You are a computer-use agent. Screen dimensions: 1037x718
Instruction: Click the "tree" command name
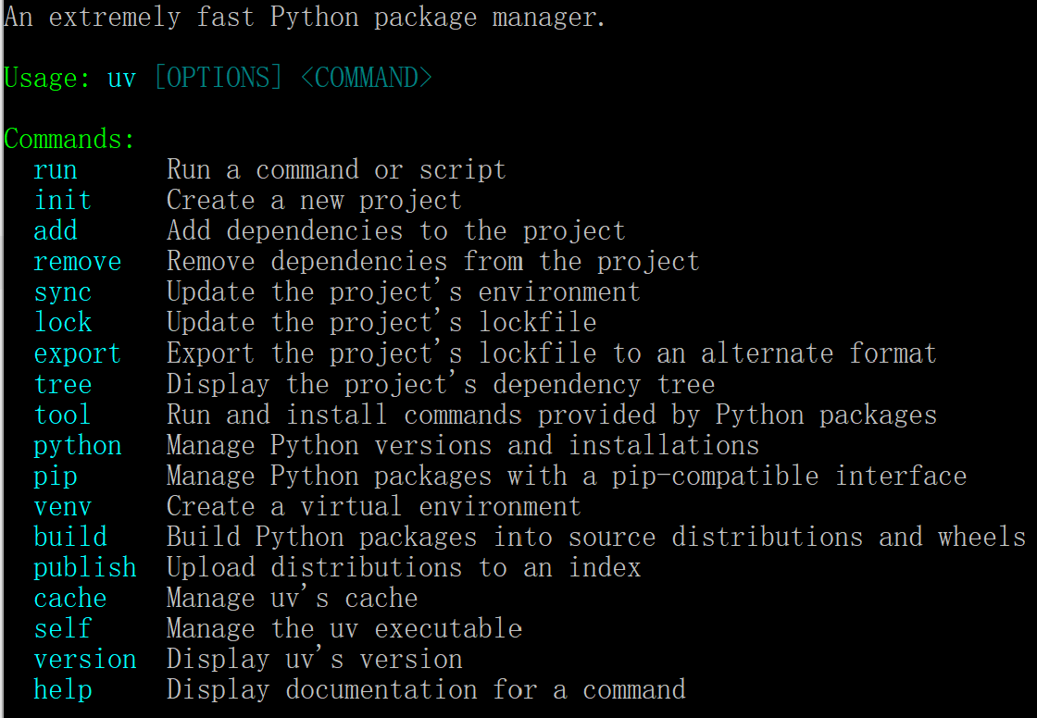pyautogui.click(x=63, y=384)
